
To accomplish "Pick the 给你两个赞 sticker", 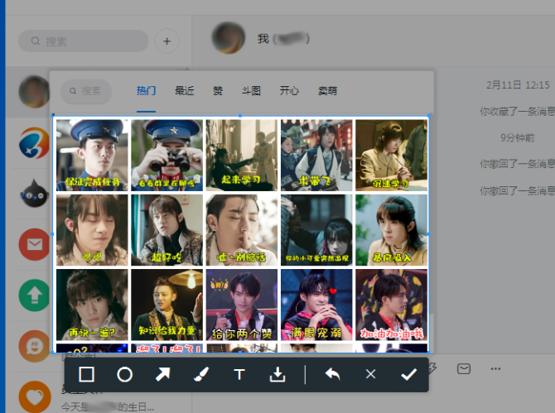I will tap(242, 305).
